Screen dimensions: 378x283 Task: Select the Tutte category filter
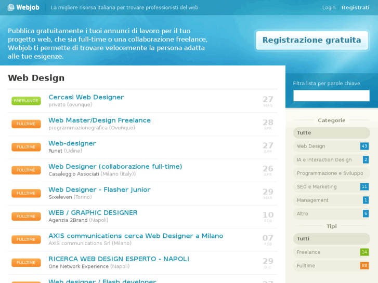click(x=332, y=133)
